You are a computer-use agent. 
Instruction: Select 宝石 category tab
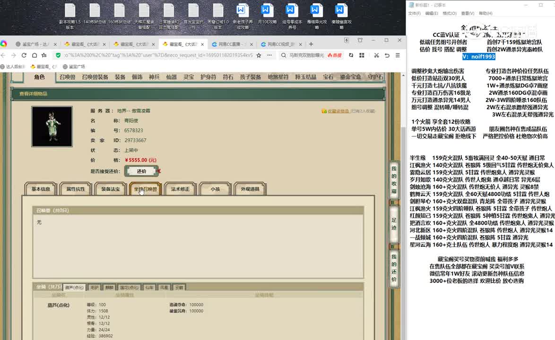click(x=328, y=76)
